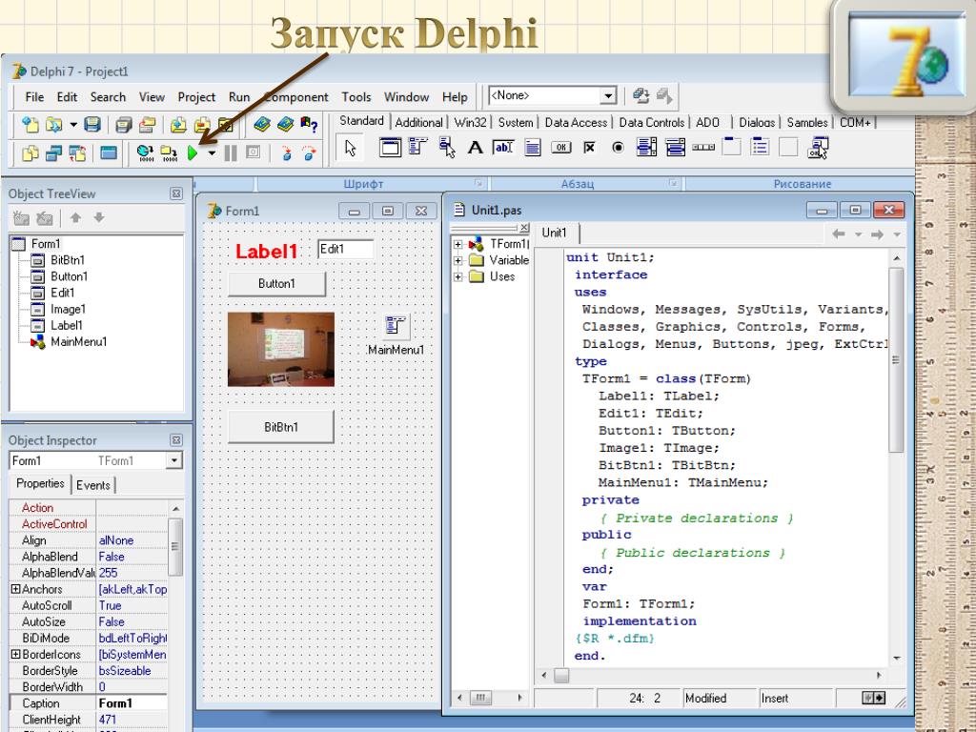Pick the Button 'OK' component
The width and height of the screenshot is (976, 732).
click(560, 148)
